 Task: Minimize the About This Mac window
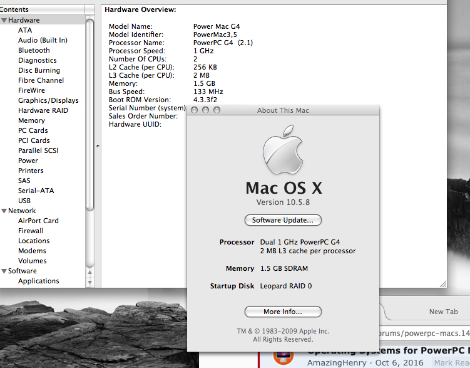205,110
